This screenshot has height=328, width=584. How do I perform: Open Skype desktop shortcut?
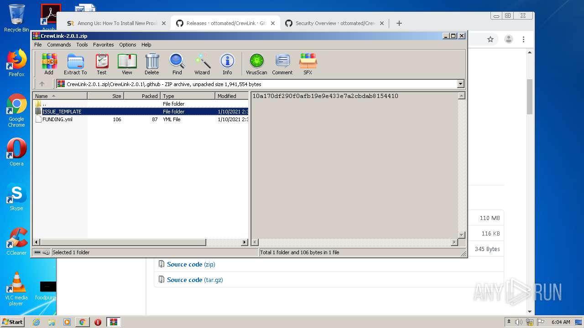click(16, 197)
